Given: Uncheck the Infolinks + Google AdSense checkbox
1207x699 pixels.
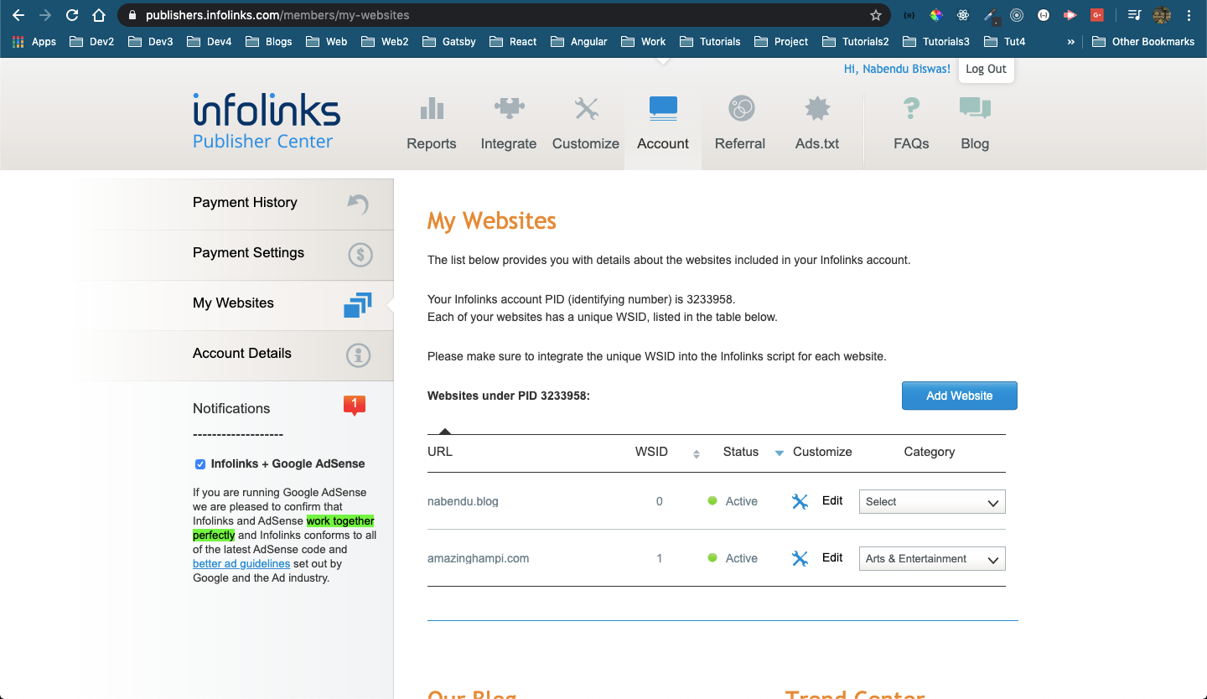Looking at the screenshot, I should click(x=200, y=464).
